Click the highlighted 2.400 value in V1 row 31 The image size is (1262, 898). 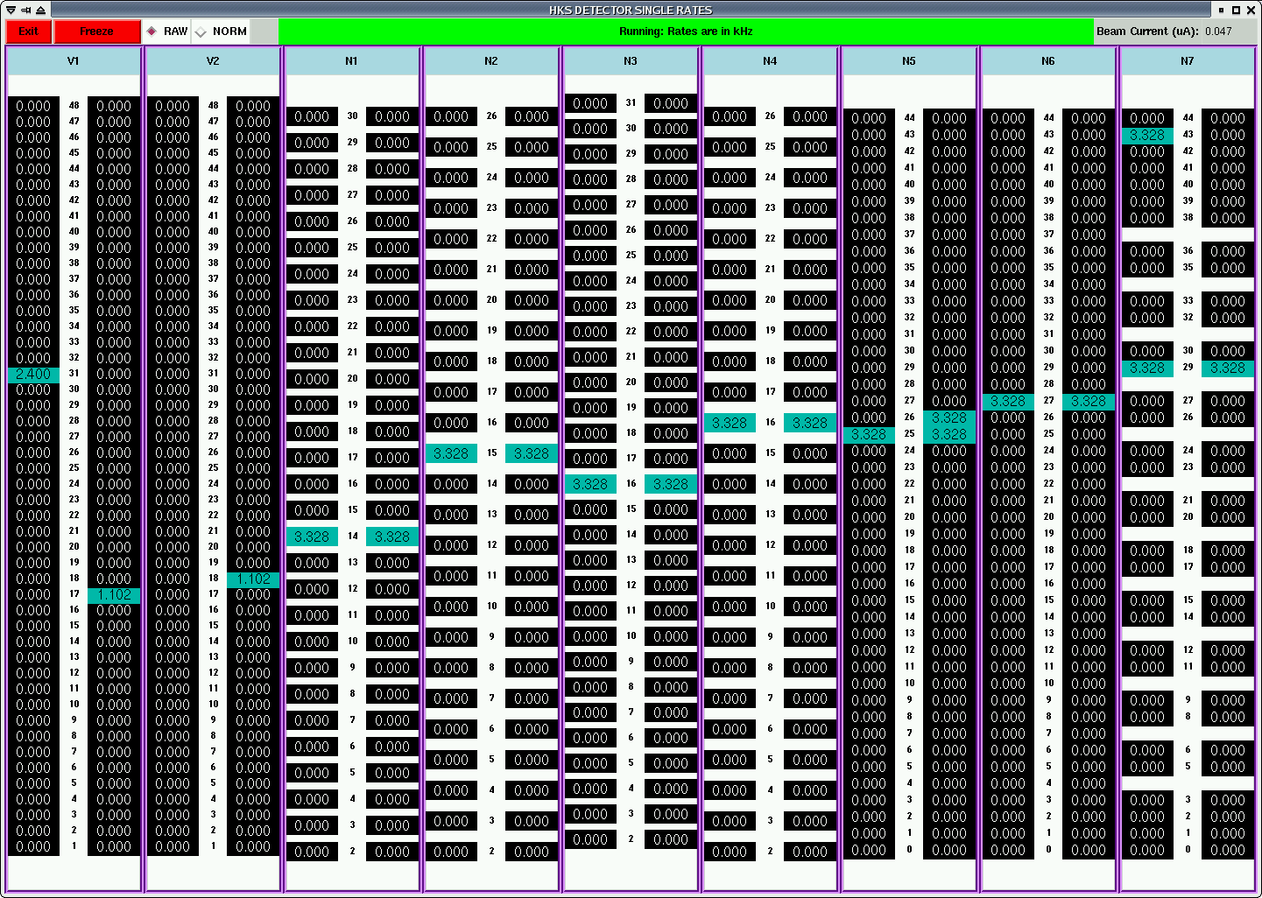coord(33,375)
